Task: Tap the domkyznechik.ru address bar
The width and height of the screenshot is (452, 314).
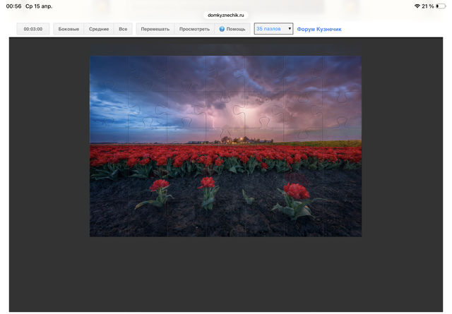Action: pos(225,14)
